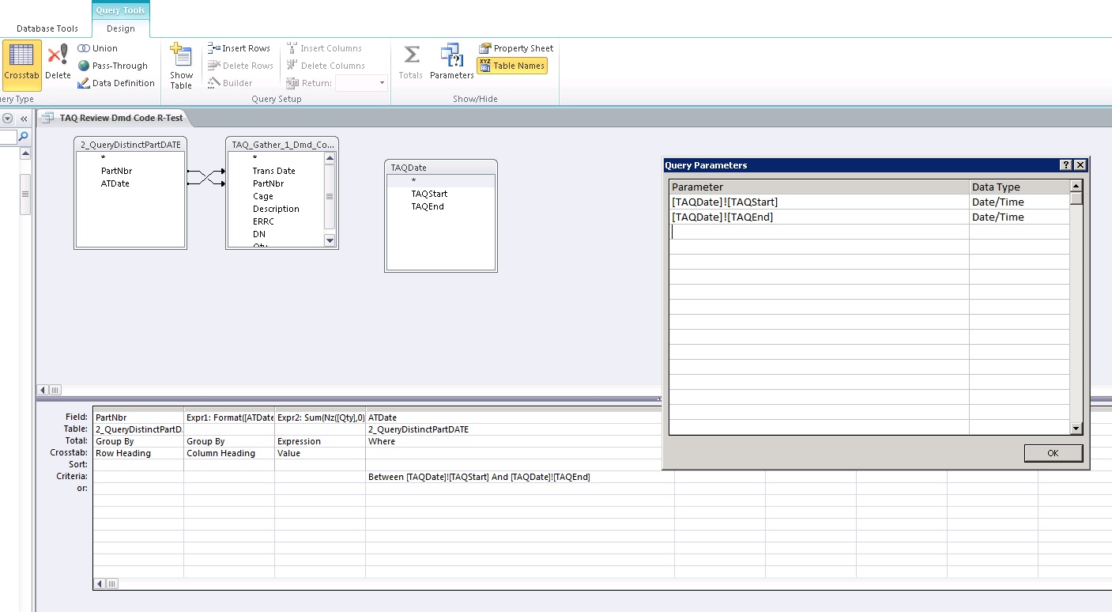The height and width of the screenshot is (612, 1112).
Task: Click Expression in the Total row
Action: pos(320,441)
